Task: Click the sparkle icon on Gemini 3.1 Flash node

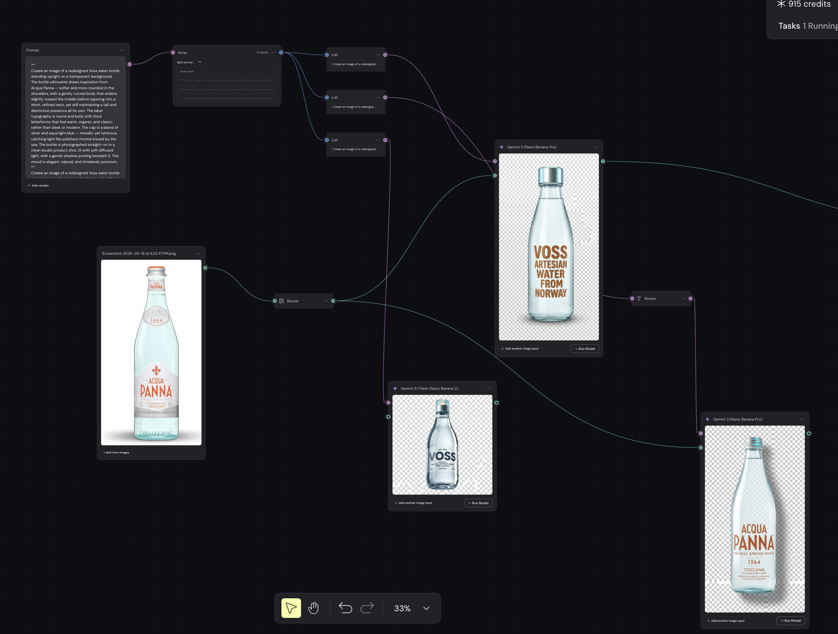Action: pyautogui.click(x=395, y=388)
